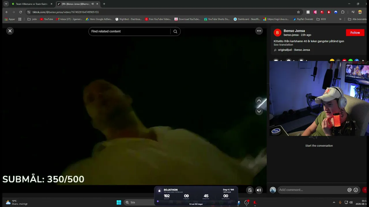Open the YouTube Shorts Do... bookmark
This screenshot has width=369, height=207.
[217, 19]
